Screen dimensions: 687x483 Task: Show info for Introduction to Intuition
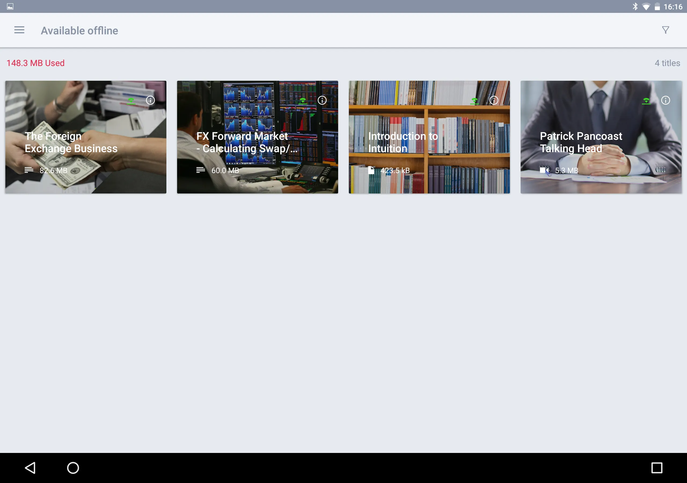(x=494, y=100)
